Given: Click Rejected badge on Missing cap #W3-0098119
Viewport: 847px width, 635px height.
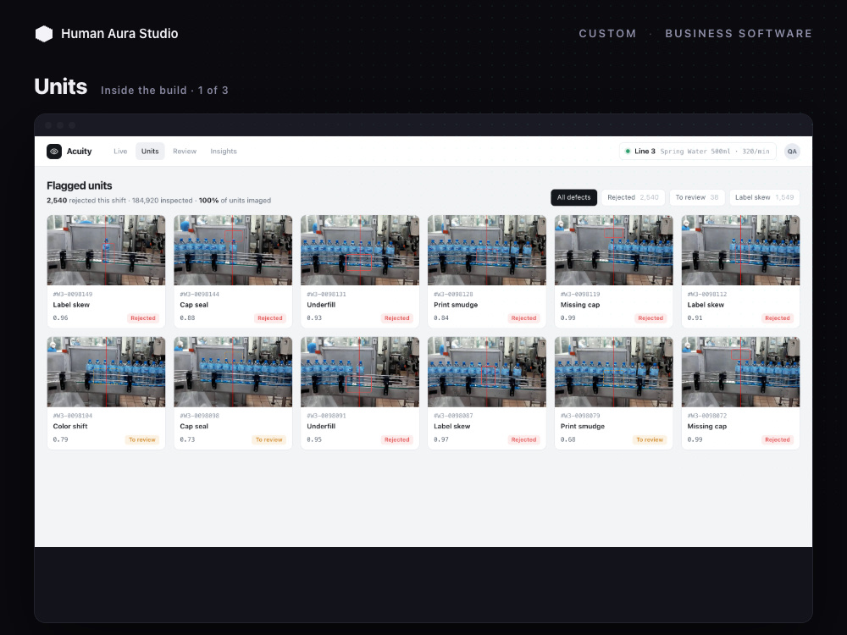Looking at the screenshot, I should coord(650,318).
